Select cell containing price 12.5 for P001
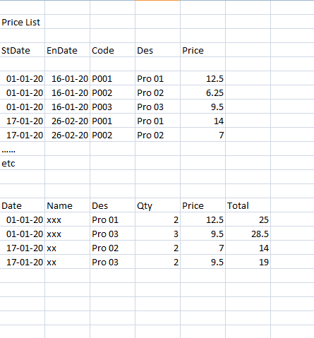314x338 pixels. click(203, 78)
